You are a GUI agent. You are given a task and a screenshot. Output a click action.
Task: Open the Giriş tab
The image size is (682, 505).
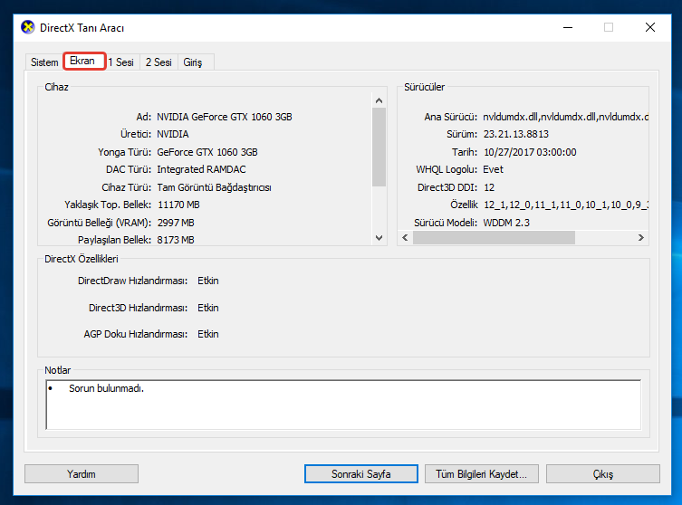[x=193, y=62]
